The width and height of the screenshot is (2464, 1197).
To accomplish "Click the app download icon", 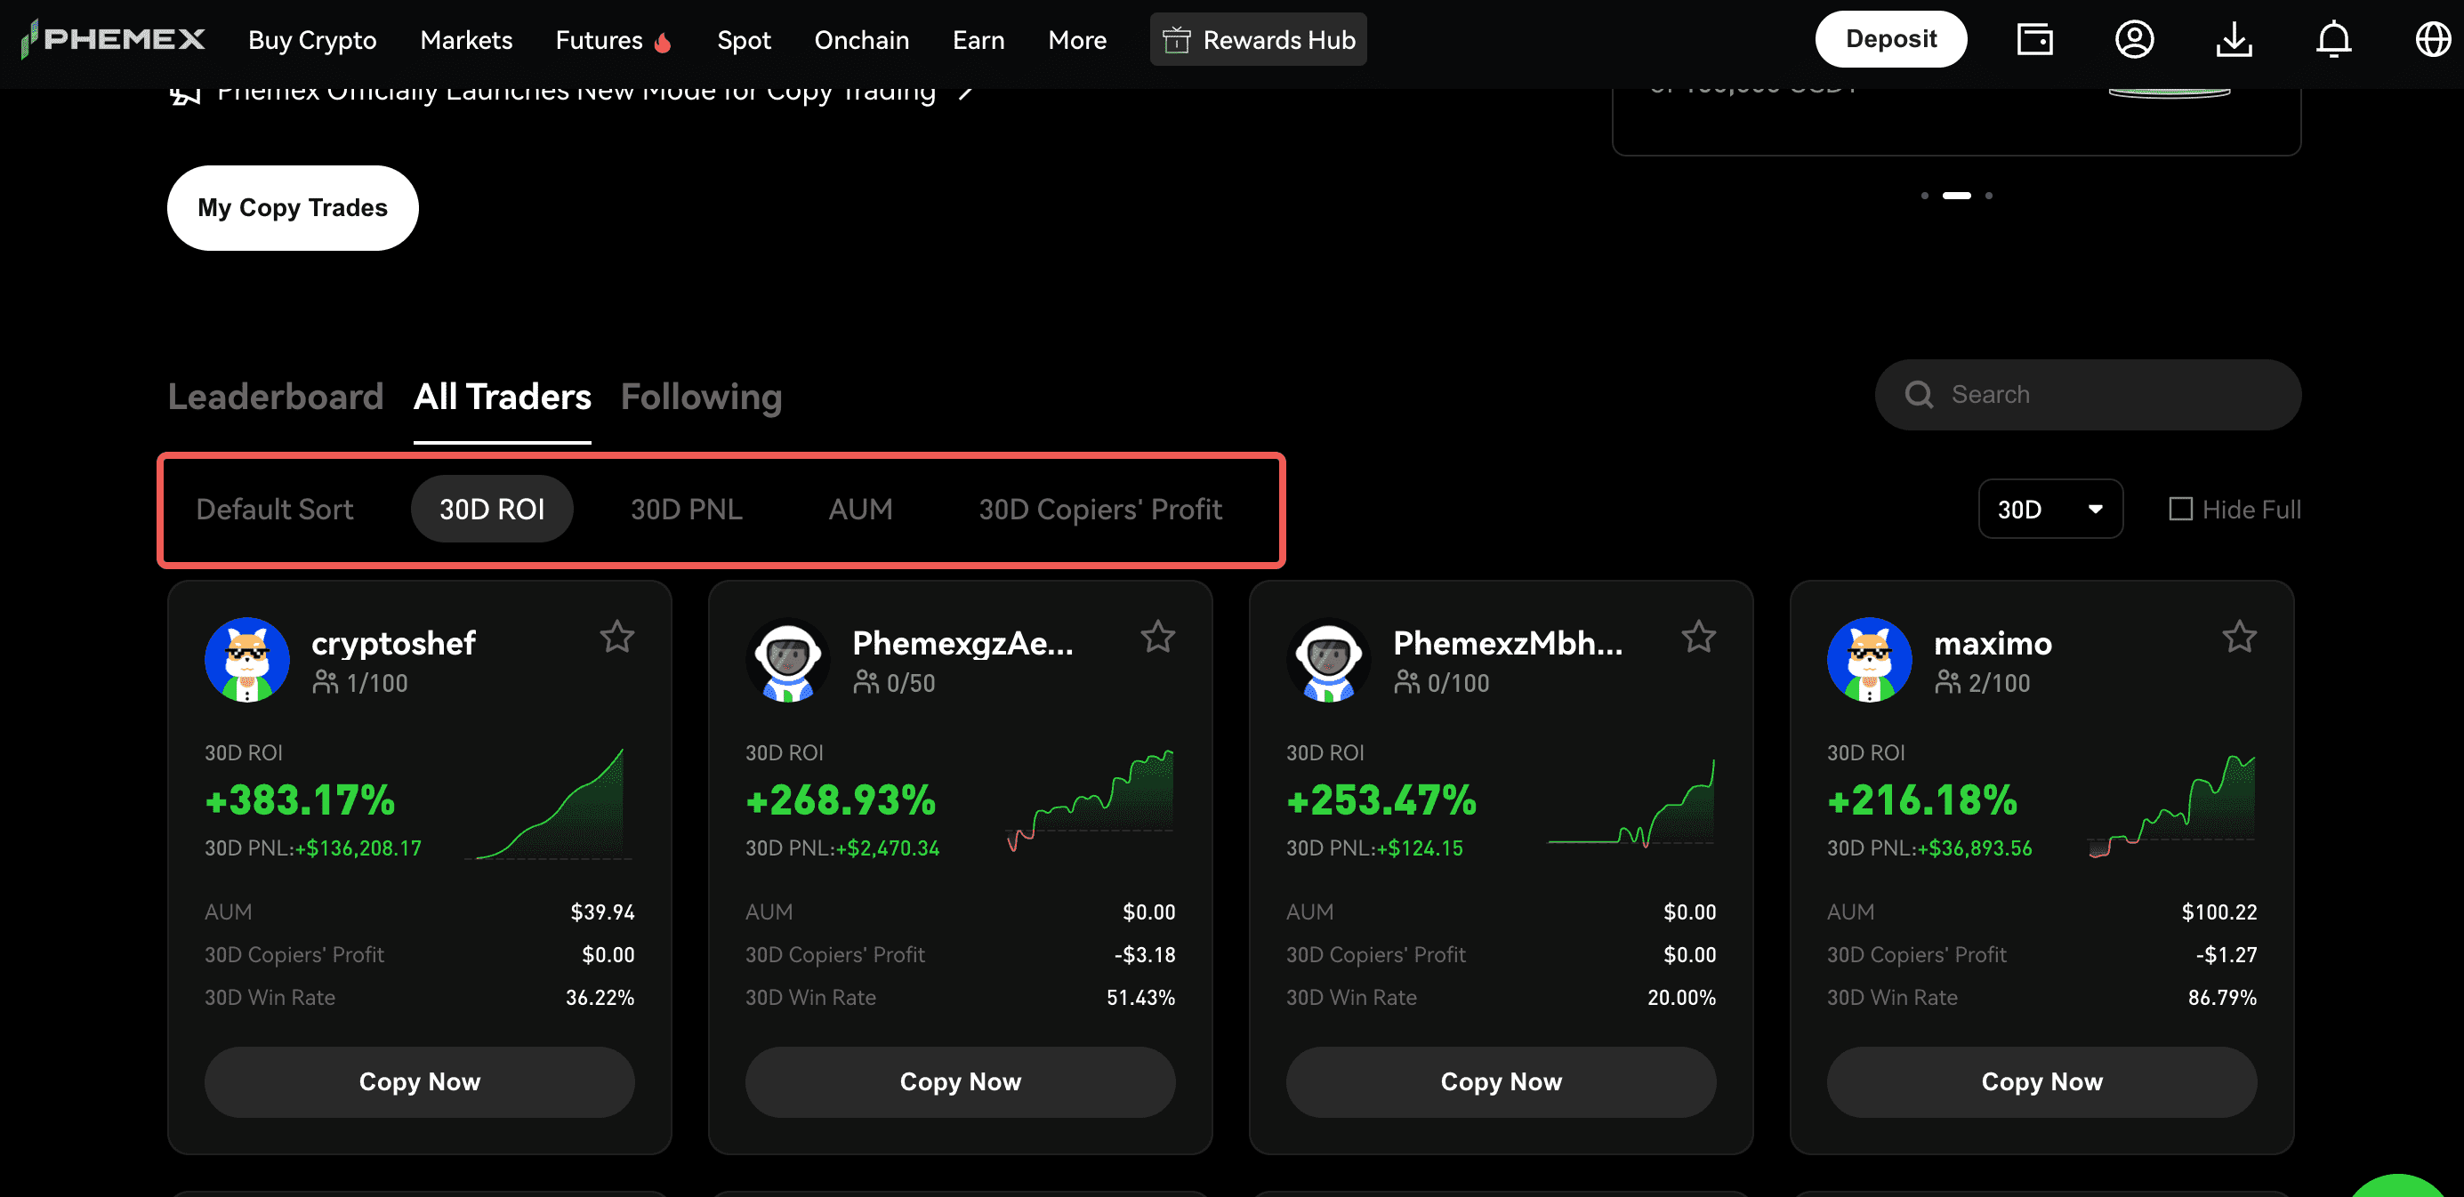I will click(2235, 39).
